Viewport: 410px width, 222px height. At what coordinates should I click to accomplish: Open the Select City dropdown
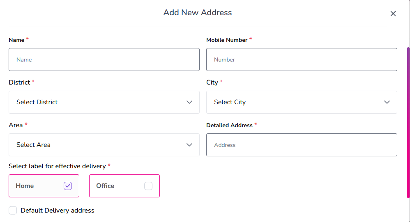coord(302,102)
